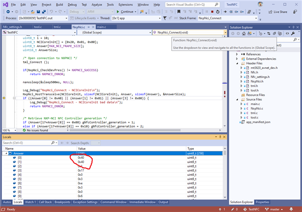The height and width of the screenshot is (212, 302).
Task: Click the yellow current-statement arrow in margin
Action: (4, 98)
